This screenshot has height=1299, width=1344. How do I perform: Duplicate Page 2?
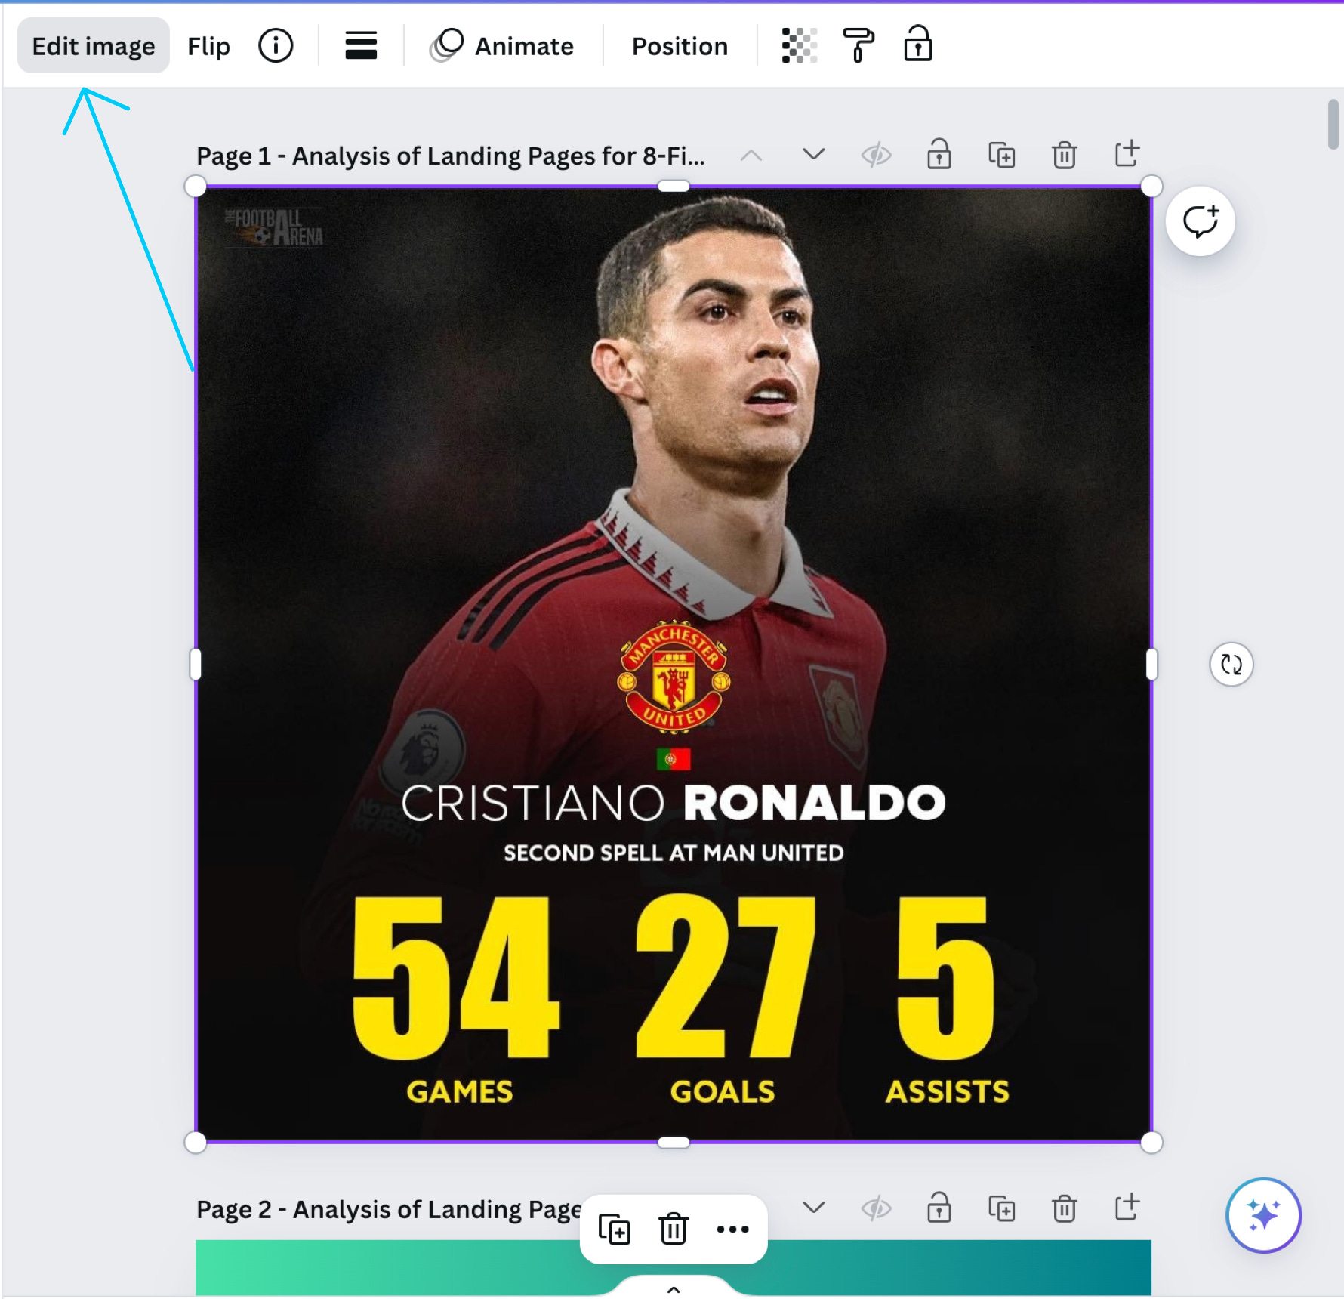click(1002, 1208)
